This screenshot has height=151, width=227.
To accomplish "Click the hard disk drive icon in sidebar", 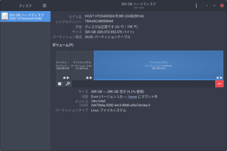I will click(x=5, y=17).
